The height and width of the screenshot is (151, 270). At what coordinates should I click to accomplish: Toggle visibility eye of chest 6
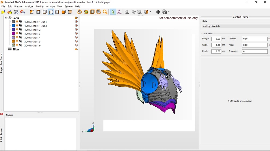[17, 45]
